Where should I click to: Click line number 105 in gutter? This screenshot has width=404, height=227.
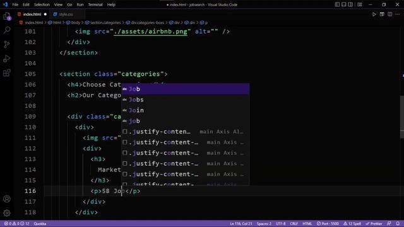30,74
